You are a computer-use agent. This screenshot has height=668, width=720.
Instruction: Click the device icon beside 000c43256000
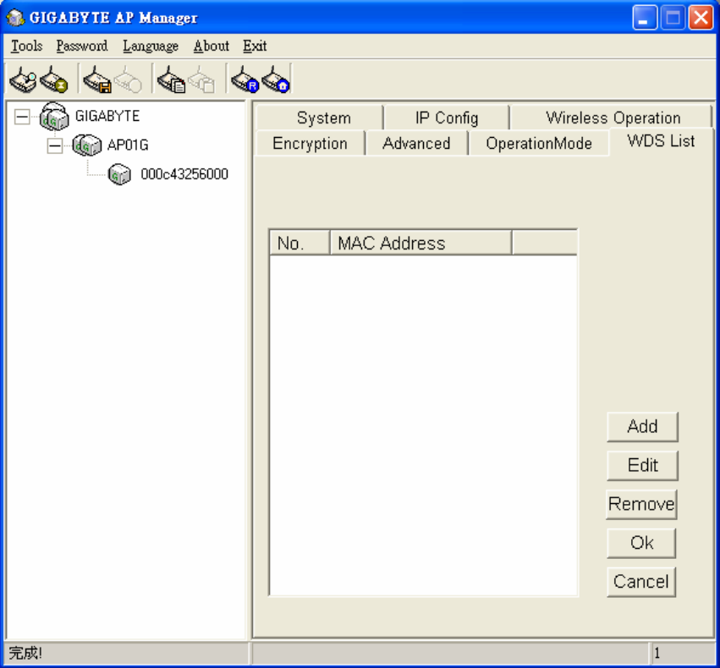pos(119,174)
